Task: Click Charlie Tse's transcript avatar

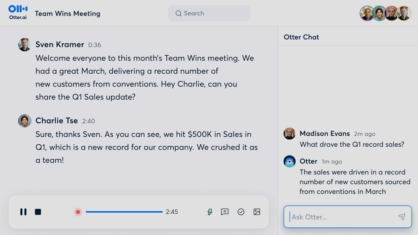Action: [25, 121]
